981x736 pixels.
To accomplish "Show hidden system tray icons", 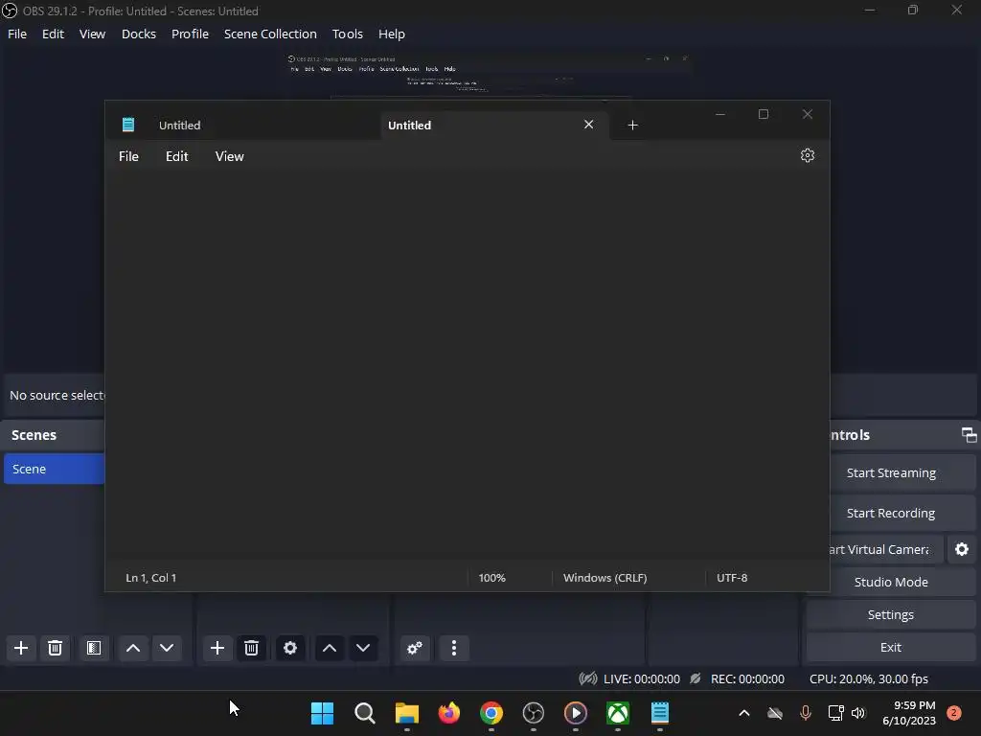I will 743,713.
